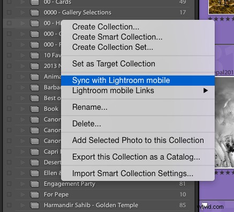234x212 pixels.
Task: Click the flag icon below the thumbnail grid
Action: pyautogui.click(x=205, y=205)
